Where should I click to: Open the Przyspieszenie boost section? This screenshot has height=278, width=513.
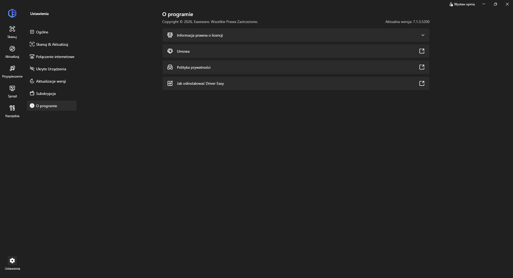pyautogui.click(x=12, y=72)
